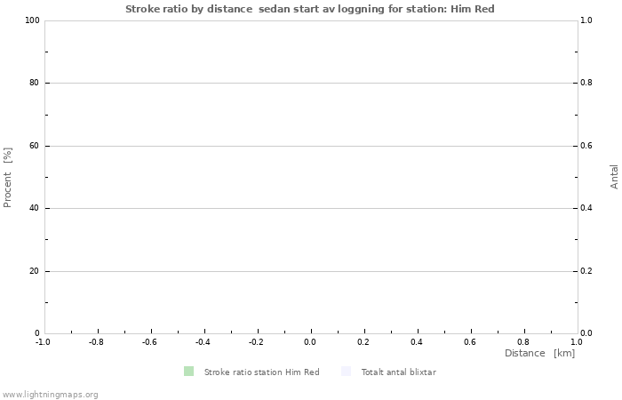Click the 60 tick on left axis
Screen dimensions: 622x400
(36, 146)
